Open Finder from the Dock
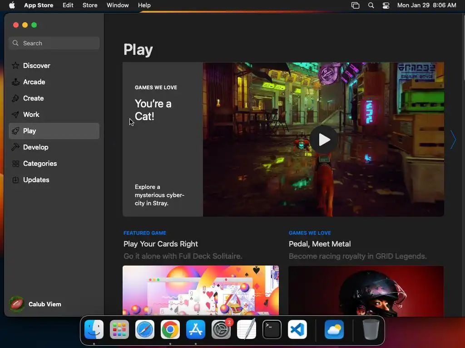 [94, 329]
